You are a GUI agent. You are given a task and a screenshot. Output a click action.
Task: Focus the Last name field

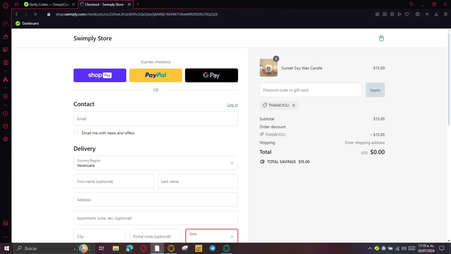click(198, 181)
